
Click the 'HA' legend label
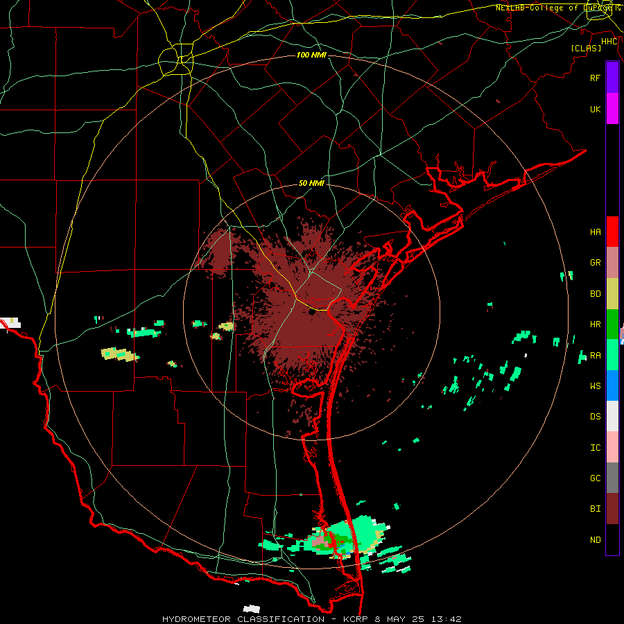coord(595,232)
